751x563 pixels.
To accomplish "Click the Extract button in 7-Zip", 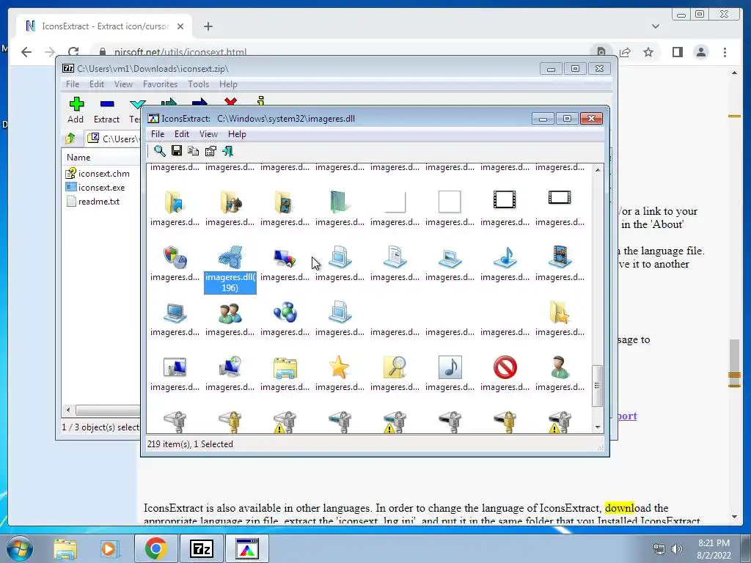I will pyautogui.click(x=106, y=110).
